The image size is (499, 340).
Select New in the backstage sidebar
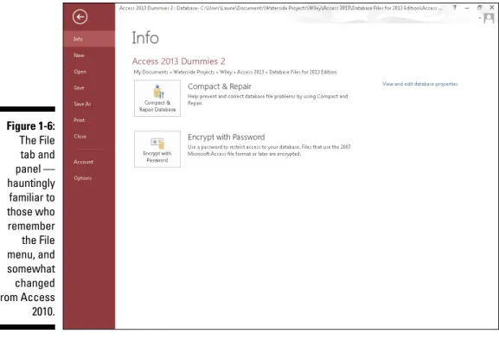click(89, 55)
